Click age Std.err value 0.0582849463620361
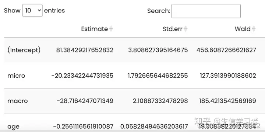This screenshot has width=265, height=132. click(154, 126)
